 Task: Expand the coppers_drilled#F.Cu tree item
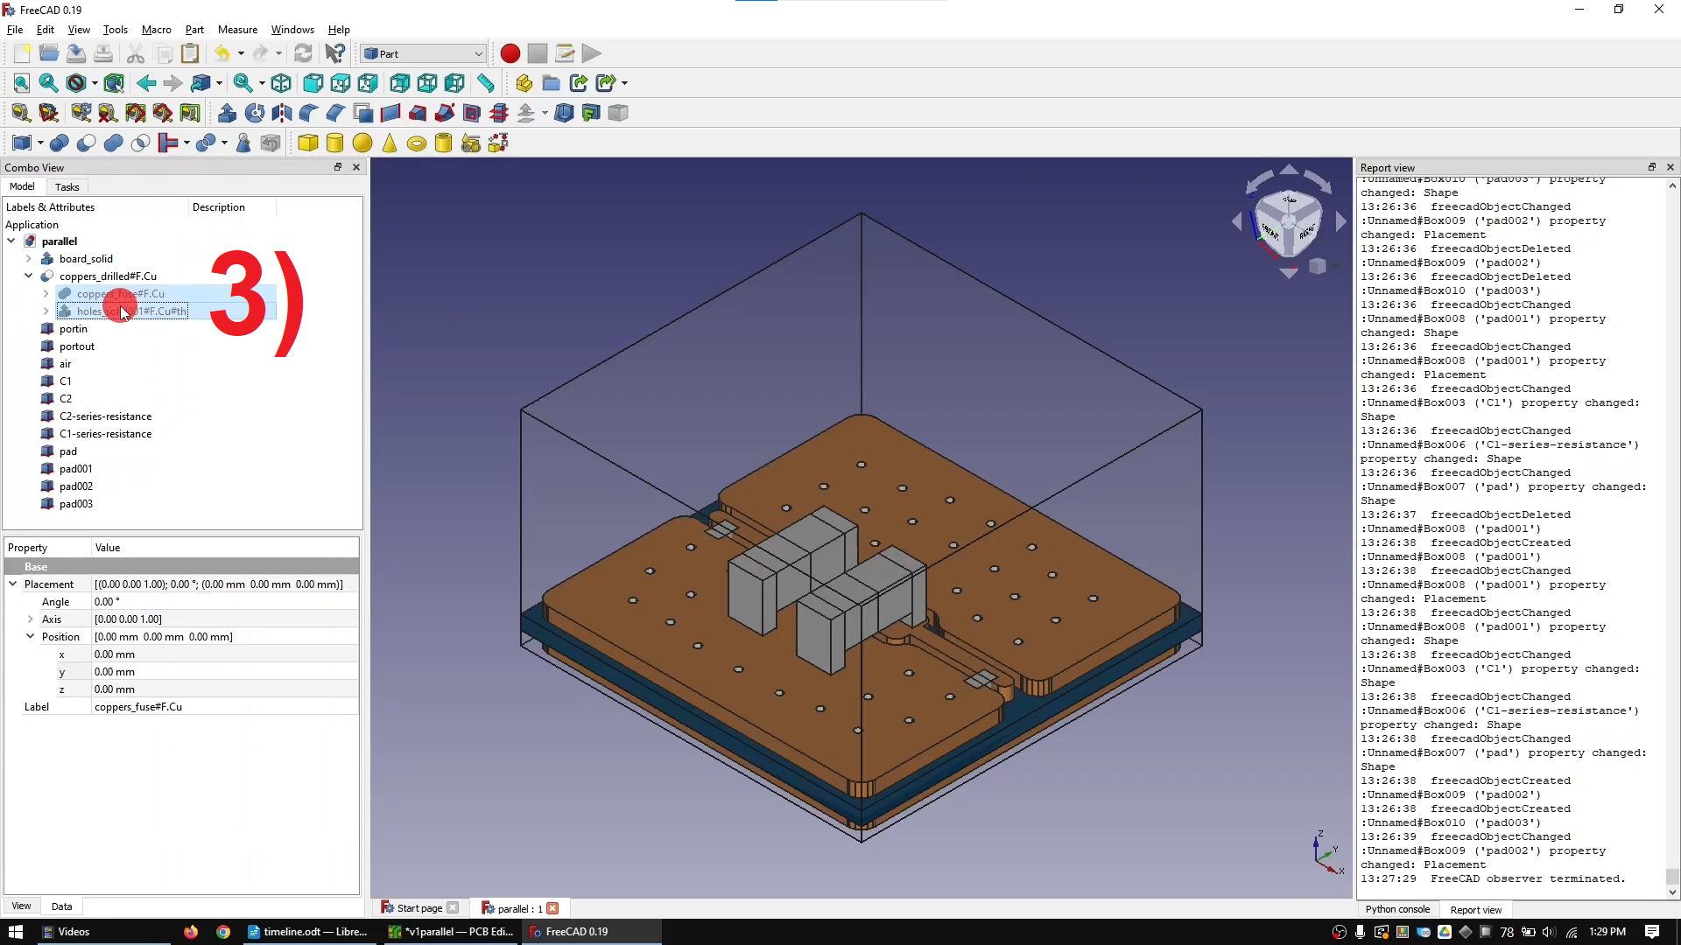pos(29,276)
